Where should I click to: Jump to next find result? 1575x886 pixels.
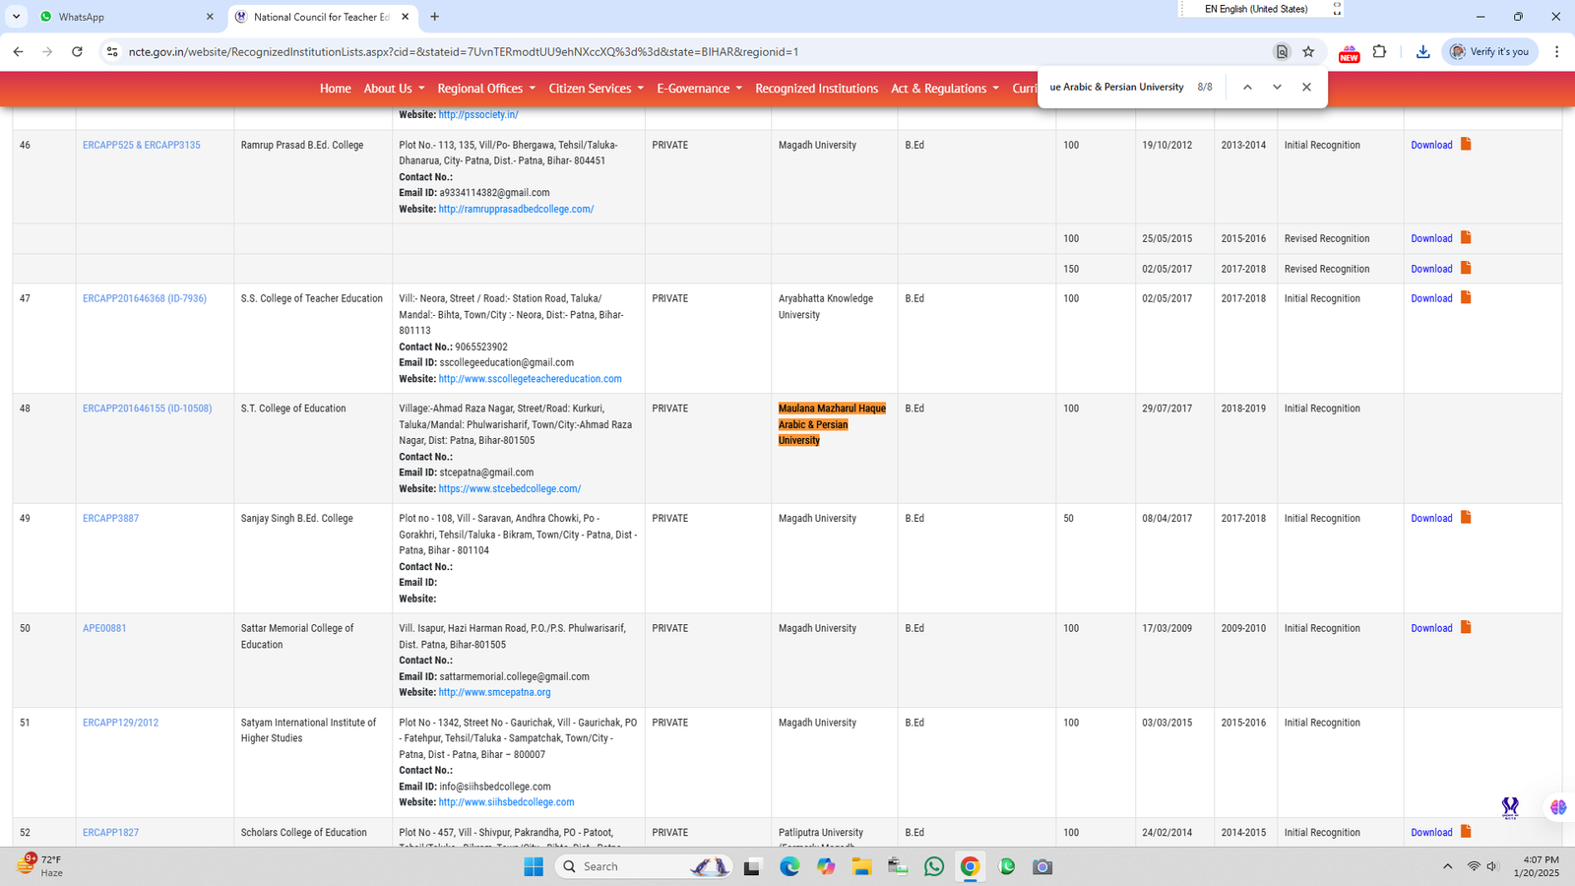1277,88
